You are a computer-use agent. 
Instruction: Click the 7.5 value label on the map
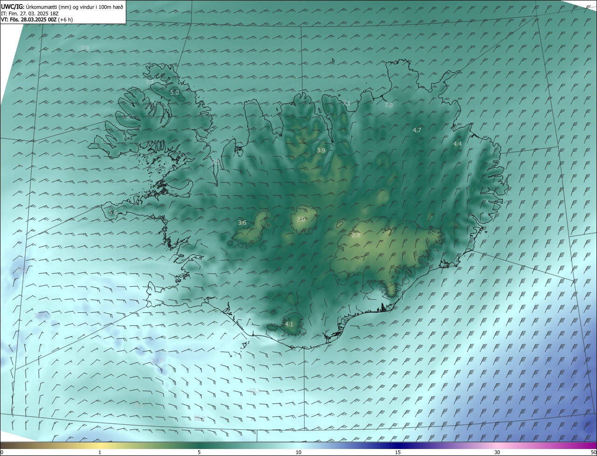click(215, 162)
